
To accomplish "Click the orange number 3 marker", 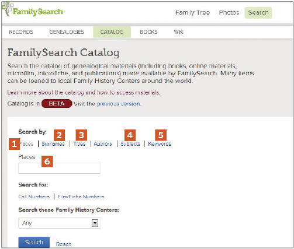I will pos(81,135).
